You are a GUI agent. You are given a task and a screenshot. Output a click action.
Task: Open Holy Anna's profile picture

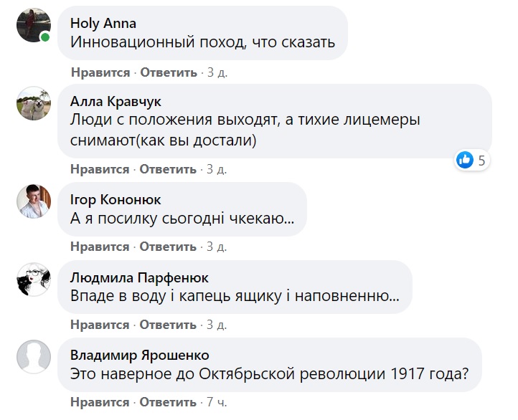pyautogui.click(x=34, y=26)
